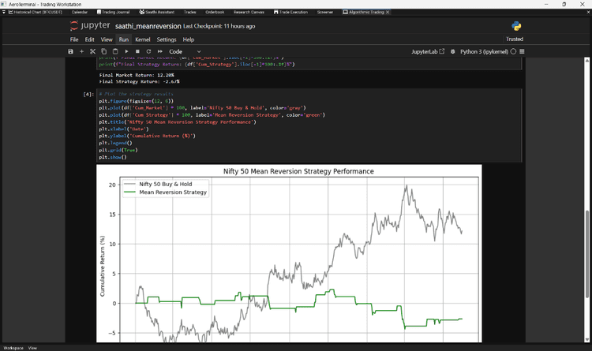Restart the kernel icon
Screen dimensions: 592x351
pos(148,51)
